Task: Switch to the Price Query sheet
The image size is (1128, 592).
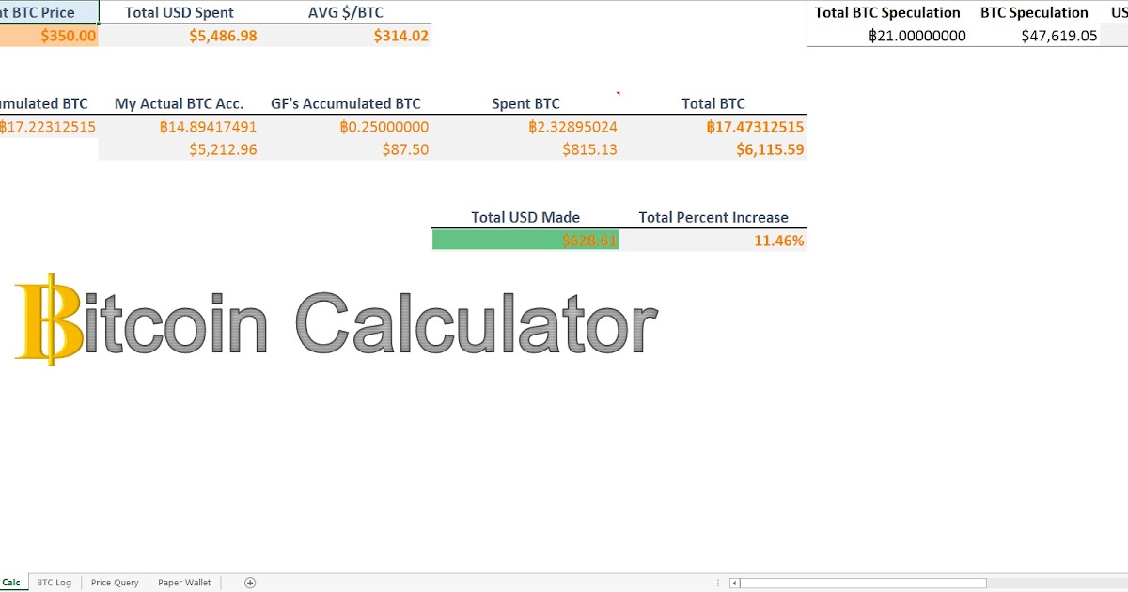Action: pos(115,583)
